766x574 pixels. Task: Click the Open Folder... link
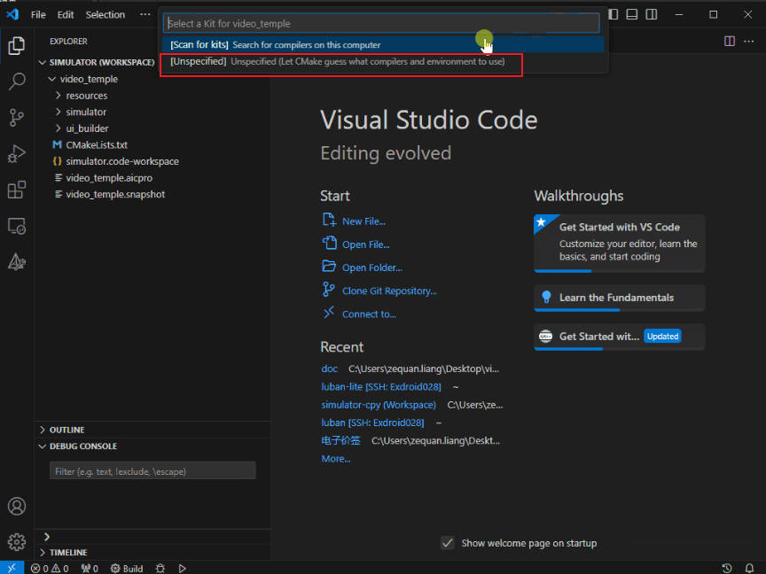[371, 268]
